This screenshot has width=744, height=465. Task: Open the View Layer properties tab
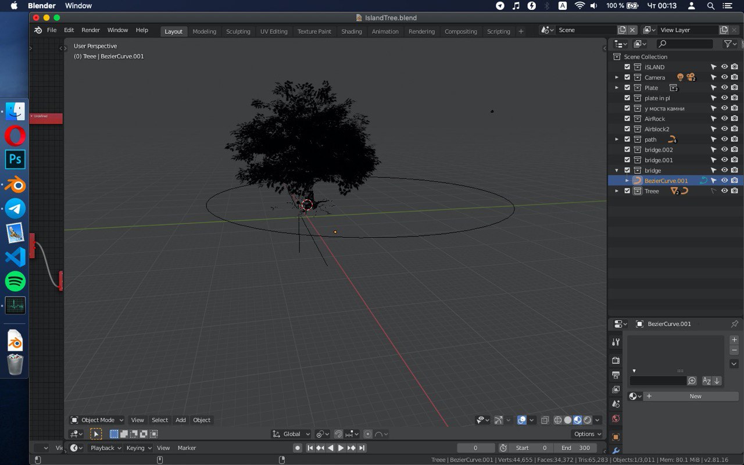pos(616,389)
